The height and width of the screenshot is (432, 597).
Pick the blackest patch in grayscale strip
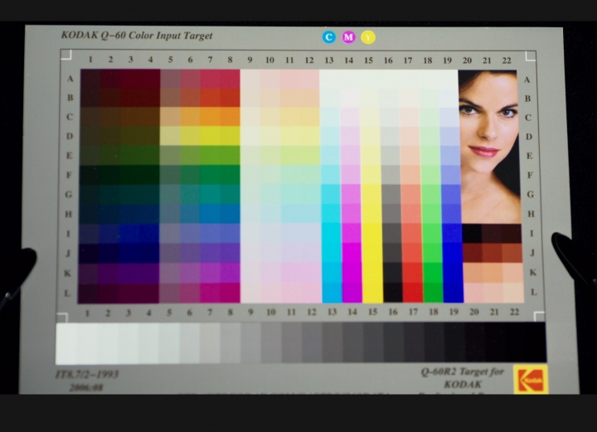click(536, 343)
